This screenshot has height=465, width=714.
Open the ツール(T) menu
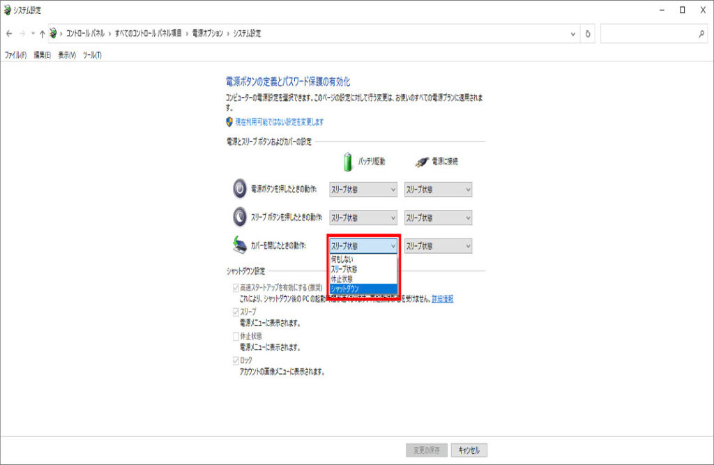pyautogui.click(x=92, y=55)
